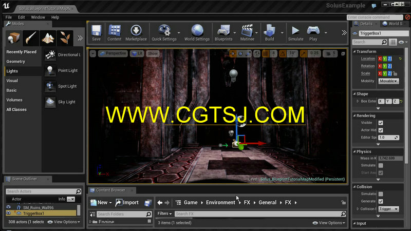Toggle Generate Overlap Events checkbox

[381, 201]
